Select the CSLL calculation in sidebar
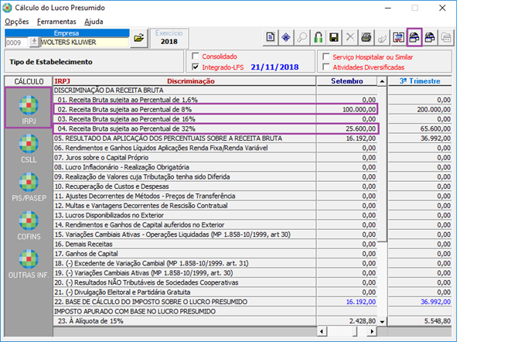Viewport: 518px width, 342px height. tap(29, 149)
